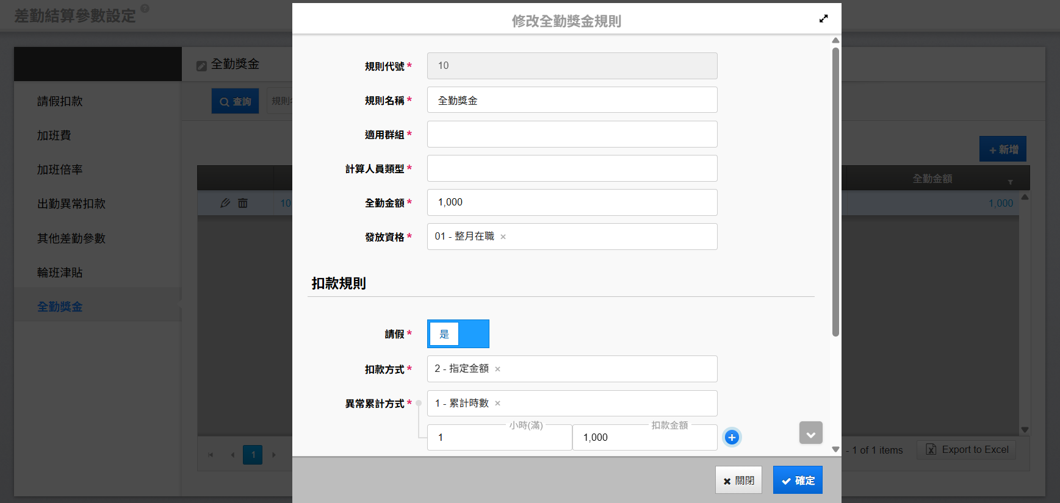Click the 規則名稱 text field
This screenshot has width=1060, height=503.
(x=572, y=100)
